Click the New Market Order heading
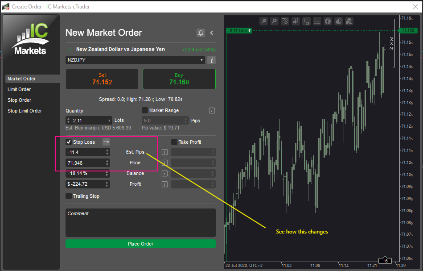423x271 pixels. tap(104, 33)
